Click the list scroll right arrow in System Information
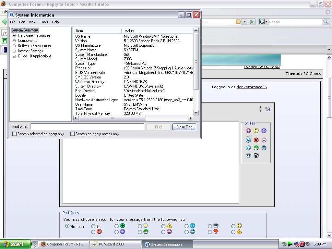332x249 pixels. tap(190, 118)
